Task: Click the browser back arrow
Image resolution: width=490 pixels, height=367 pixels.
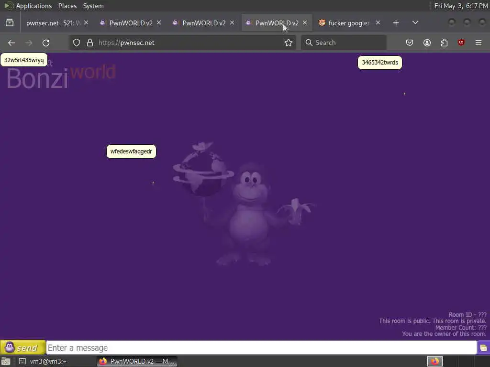Action: (x=11, y=43)
